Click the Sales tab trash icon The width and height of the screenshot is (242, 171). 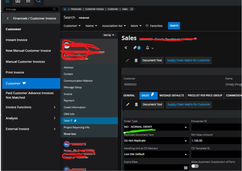pyautogui.click(x=137, y=105)
